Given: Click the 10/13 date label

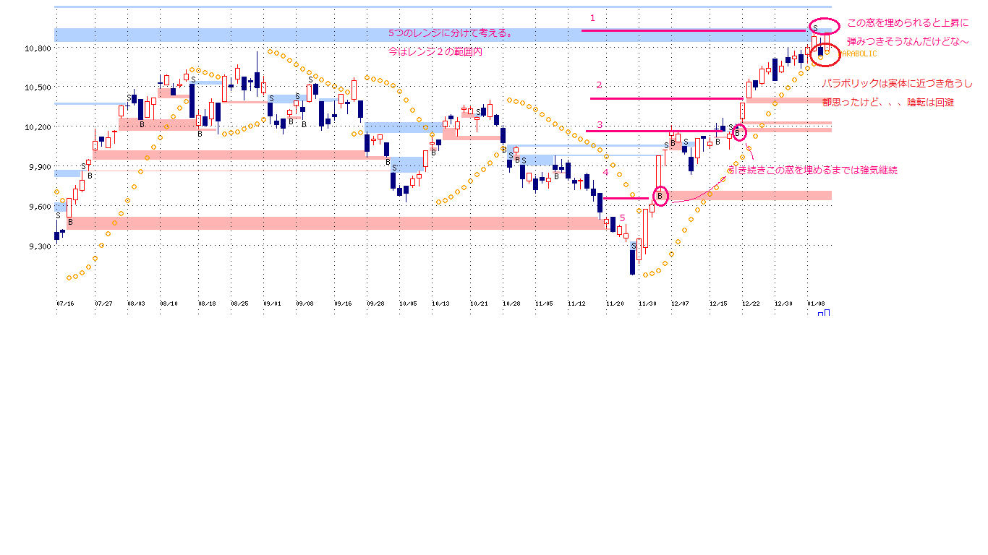Looking at the screenshot, I should tap(440, 304).
